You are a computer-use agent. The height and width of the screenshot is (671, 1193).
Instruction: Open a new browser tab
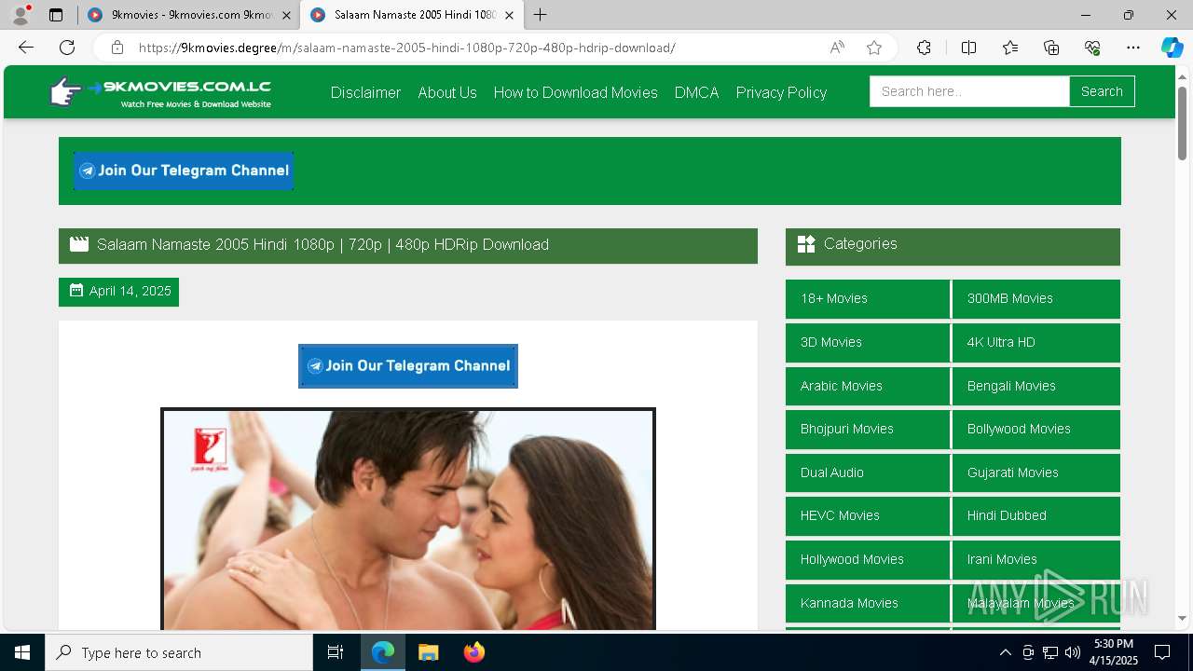click(x=540, y=15)
